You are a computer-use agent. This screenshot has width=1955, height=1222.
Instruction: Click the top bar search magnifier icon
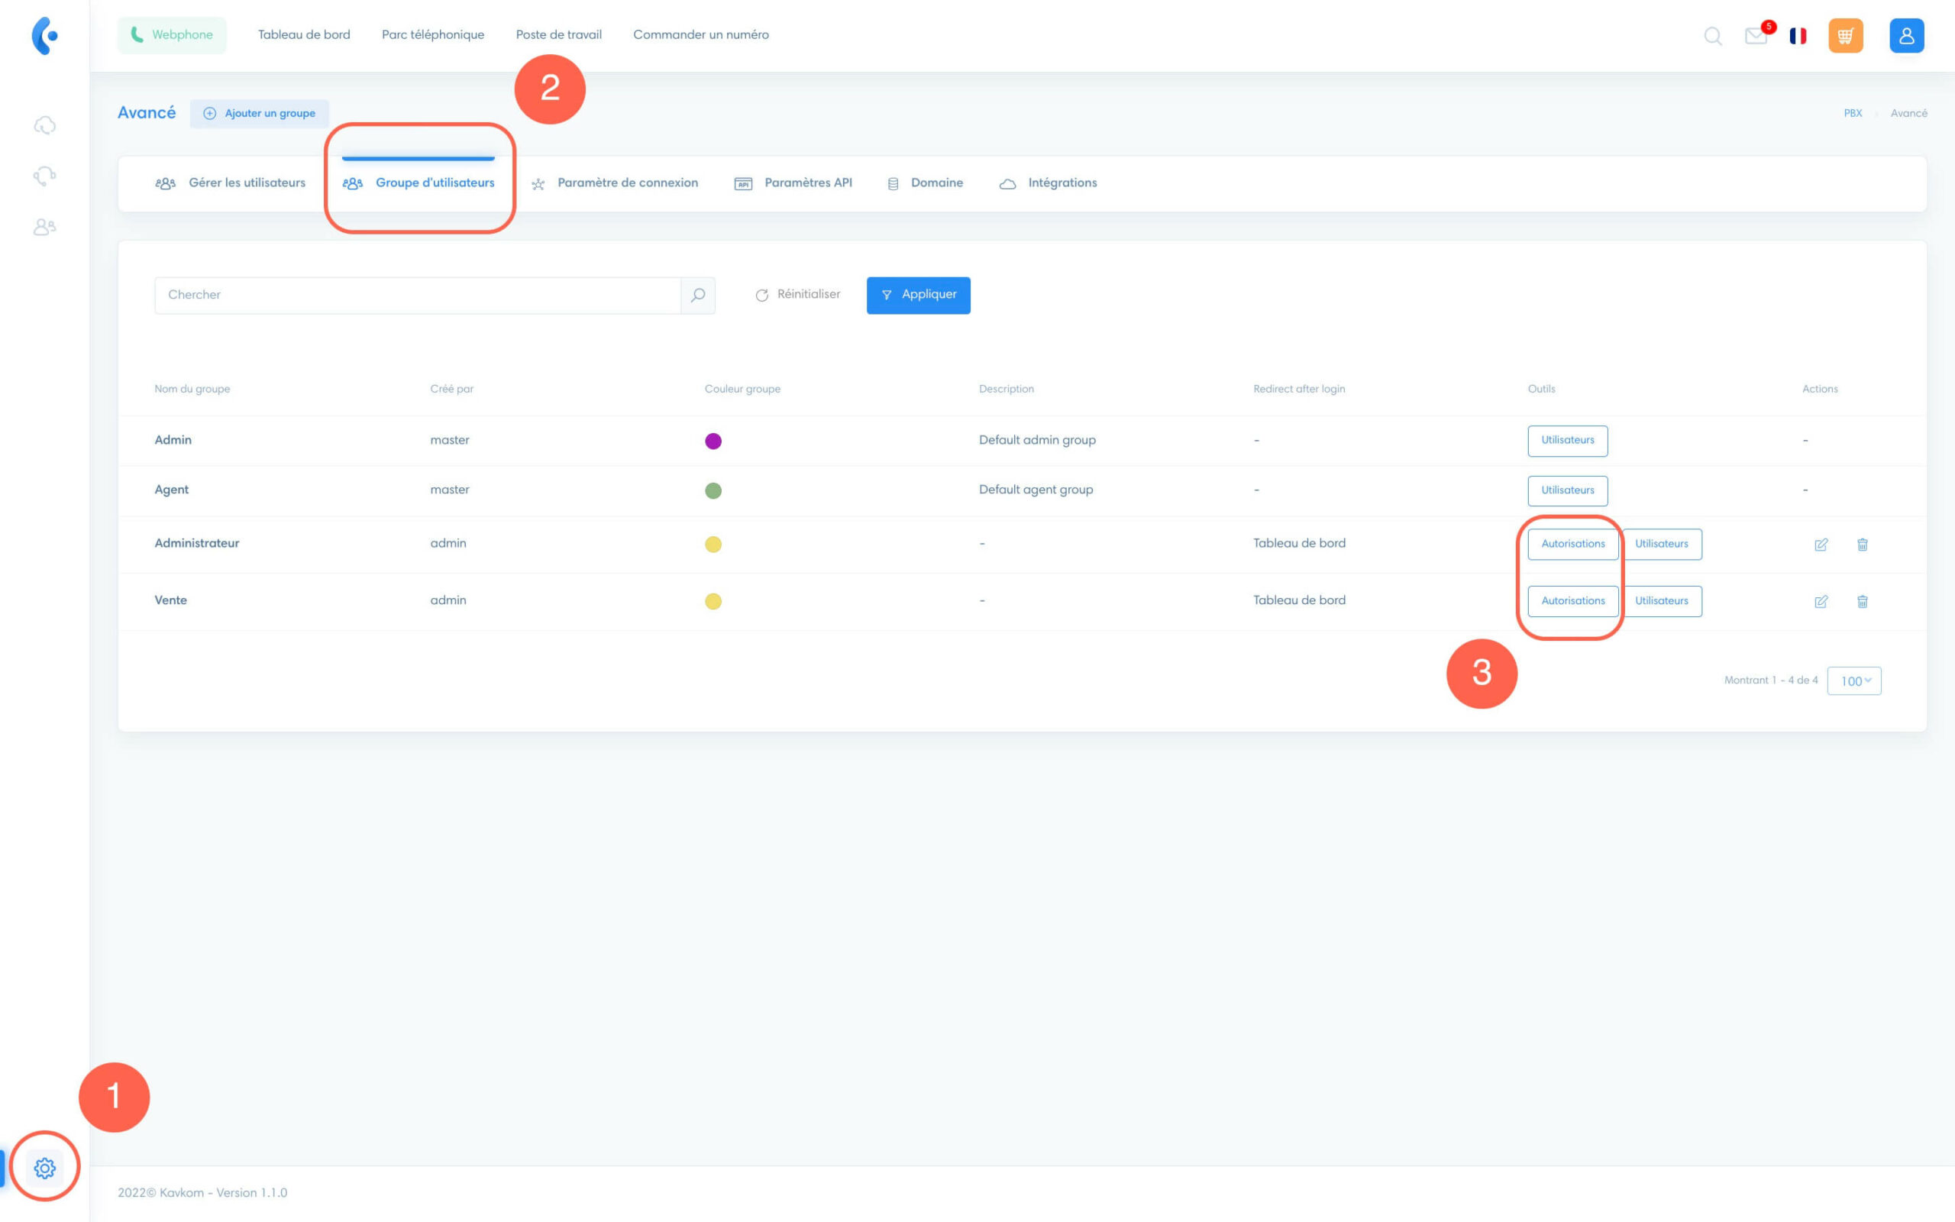[1713, 36]
